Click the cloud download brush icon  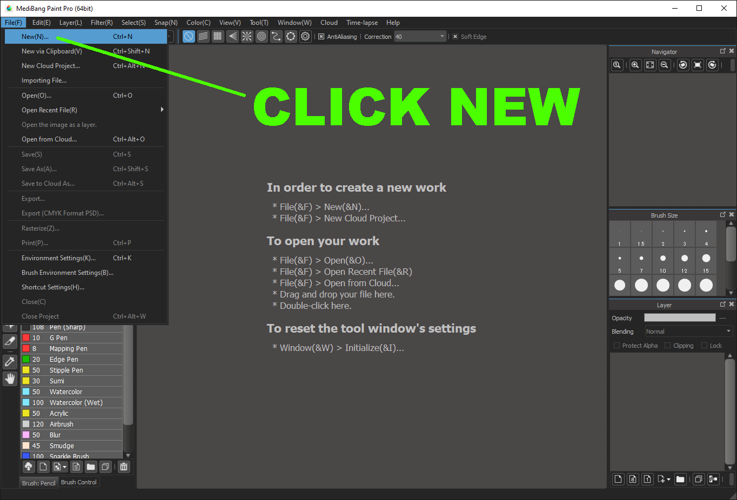[x=29, y=467]
